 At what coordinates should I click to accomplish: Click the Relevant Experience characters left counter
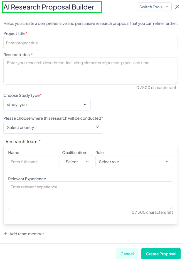coord(152,212)
